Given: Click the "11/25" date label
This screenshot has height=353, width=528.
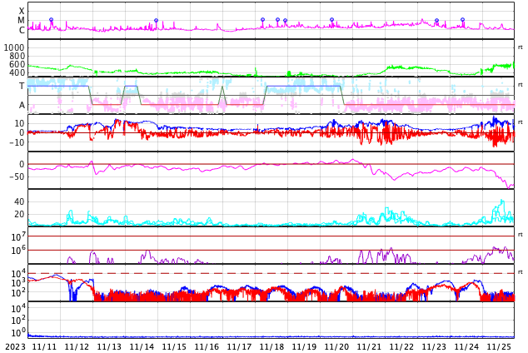Looking at the screenshot, I should click(499, 346).
